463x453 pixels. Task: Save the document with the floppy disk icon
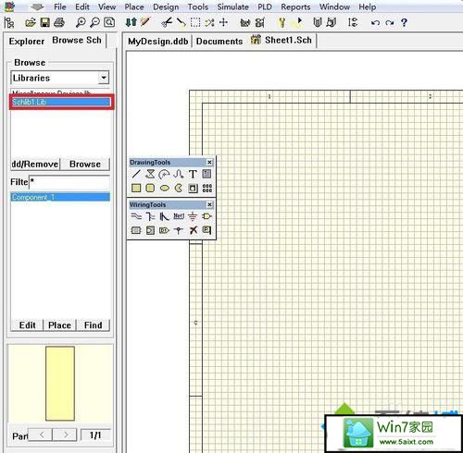click(45, 22)
